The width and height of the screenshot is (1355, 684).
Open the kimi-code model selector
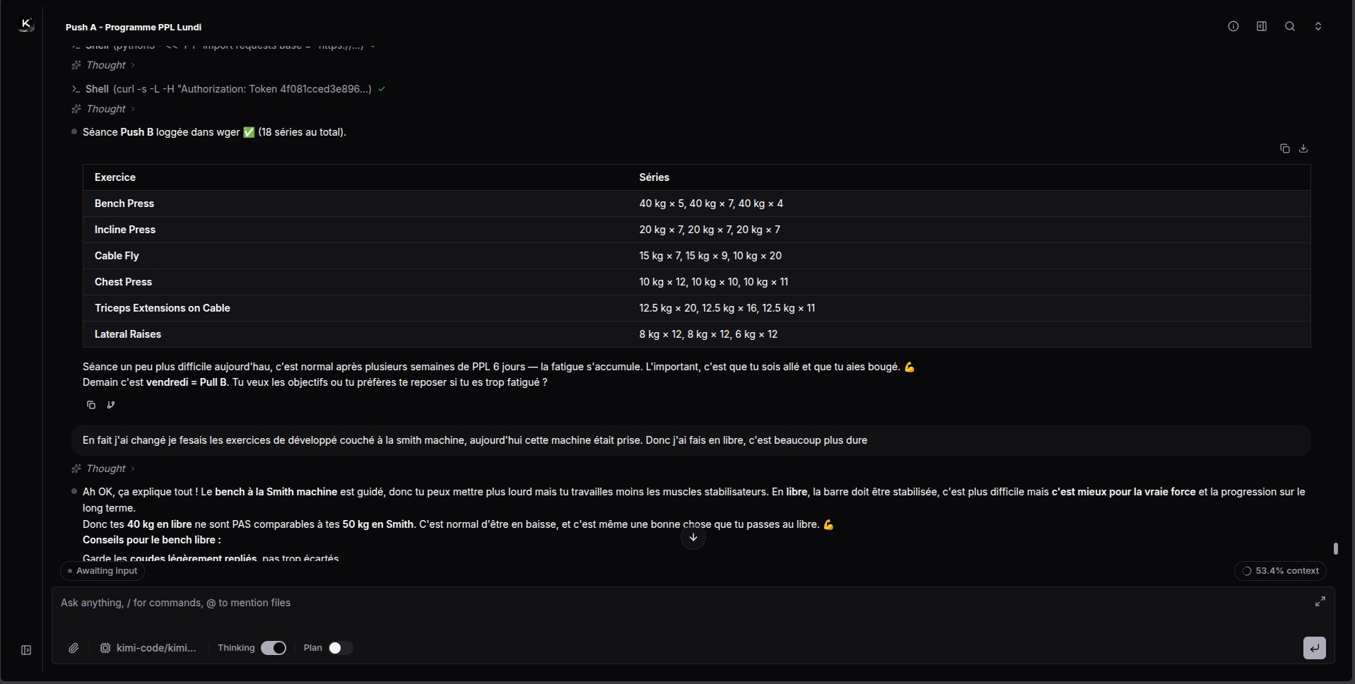pyautogui.click(x=148, y=648)
